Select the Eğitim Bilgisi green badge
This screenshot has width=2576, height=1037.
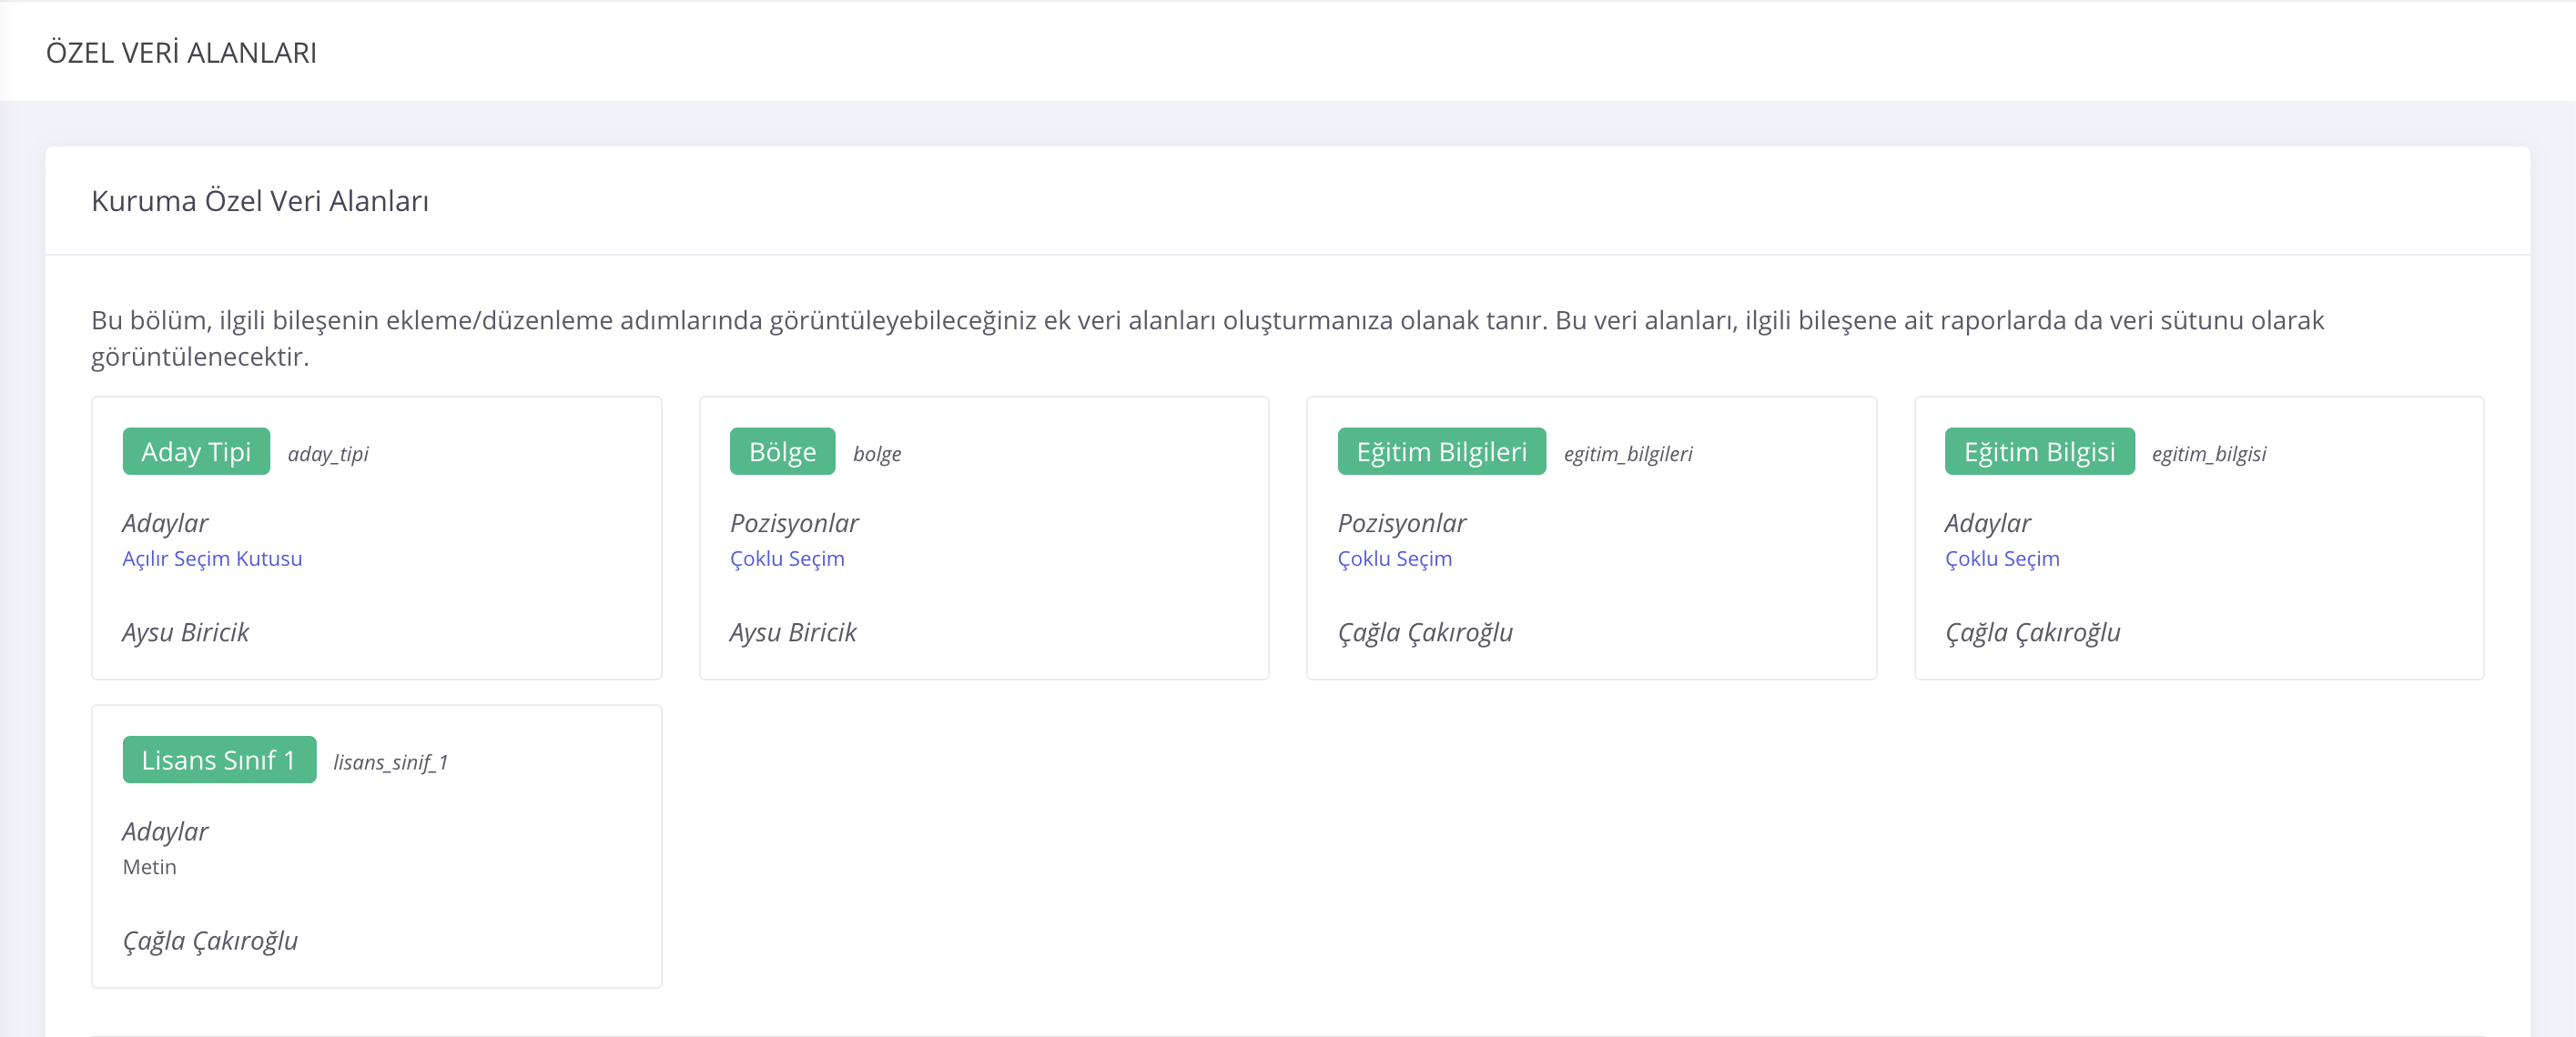pos(2039,451)
